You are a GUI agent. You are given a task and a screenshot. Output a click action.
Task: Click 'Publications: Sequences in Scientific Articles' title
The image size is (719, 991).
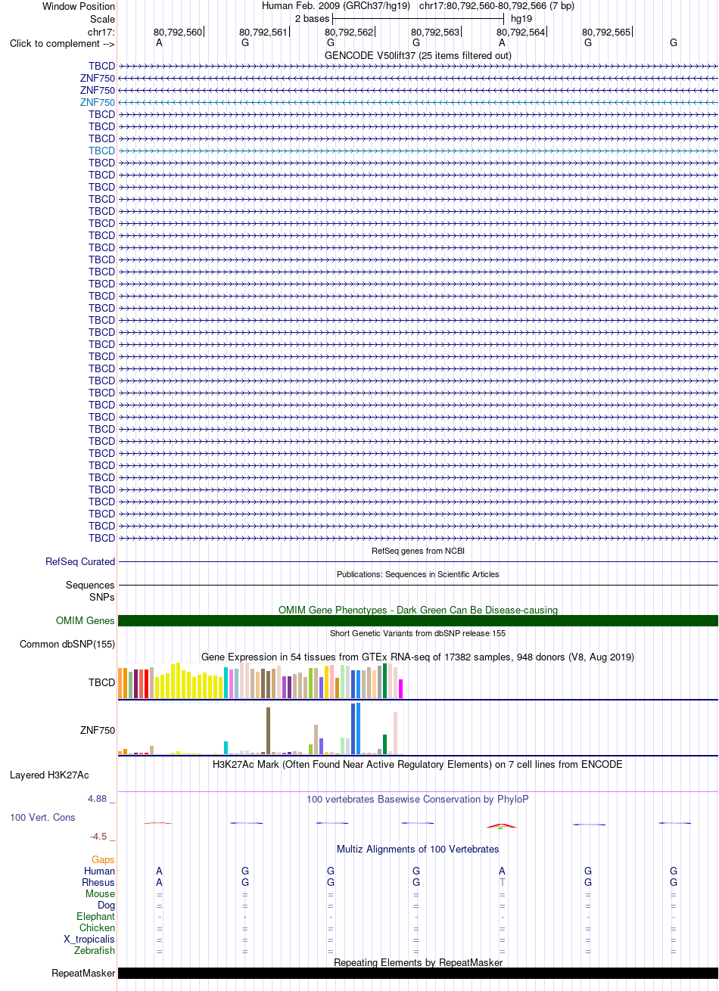coord(418,574)
